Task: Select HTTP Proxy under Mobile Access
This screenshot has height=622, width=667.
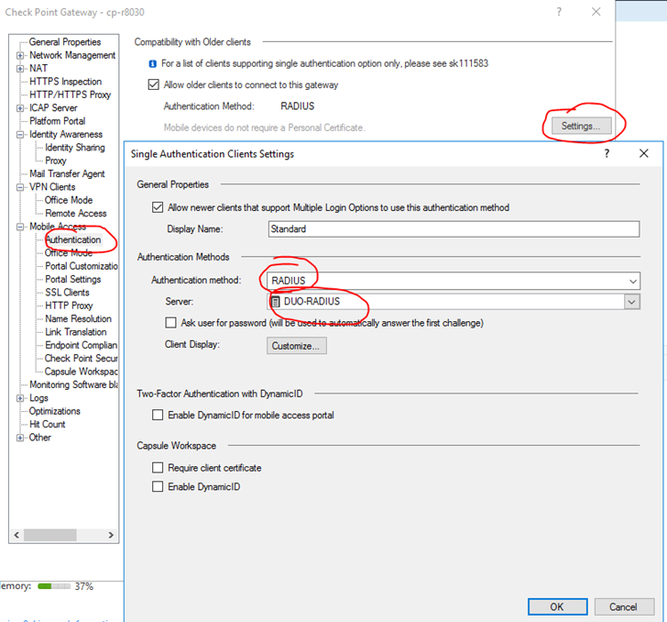Action: [x=69, y=305]
